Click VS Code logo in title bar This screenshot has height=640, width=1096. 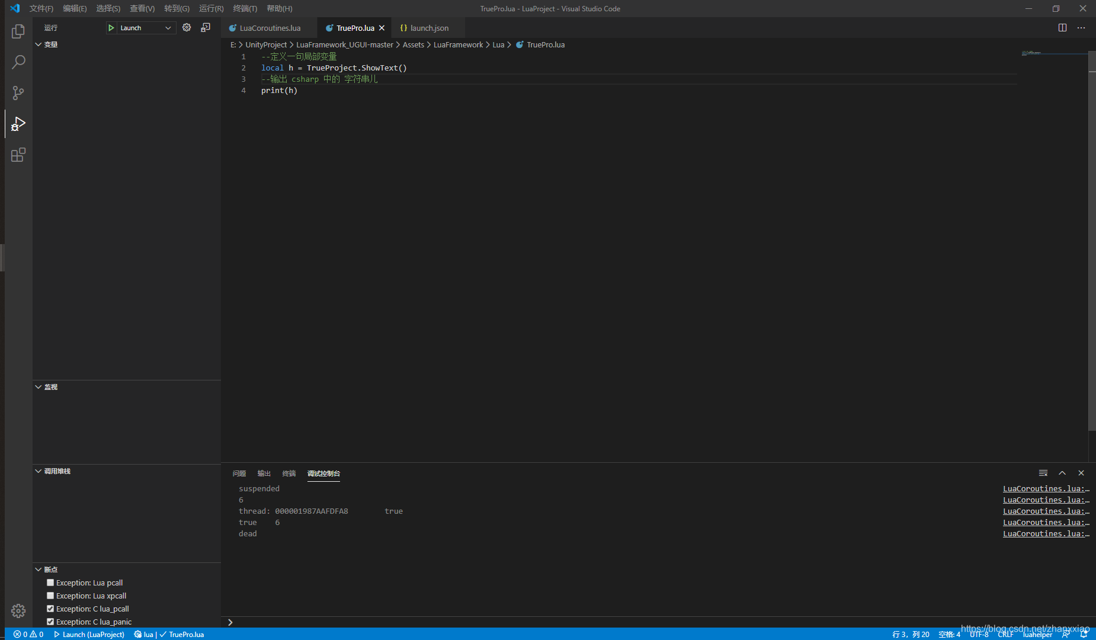tap(15, 8)
